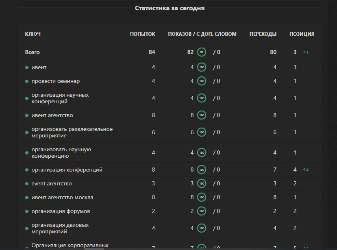Sort by the Позиция column header
The height and width of the screenshot is (250, 337).
[302, 34]
